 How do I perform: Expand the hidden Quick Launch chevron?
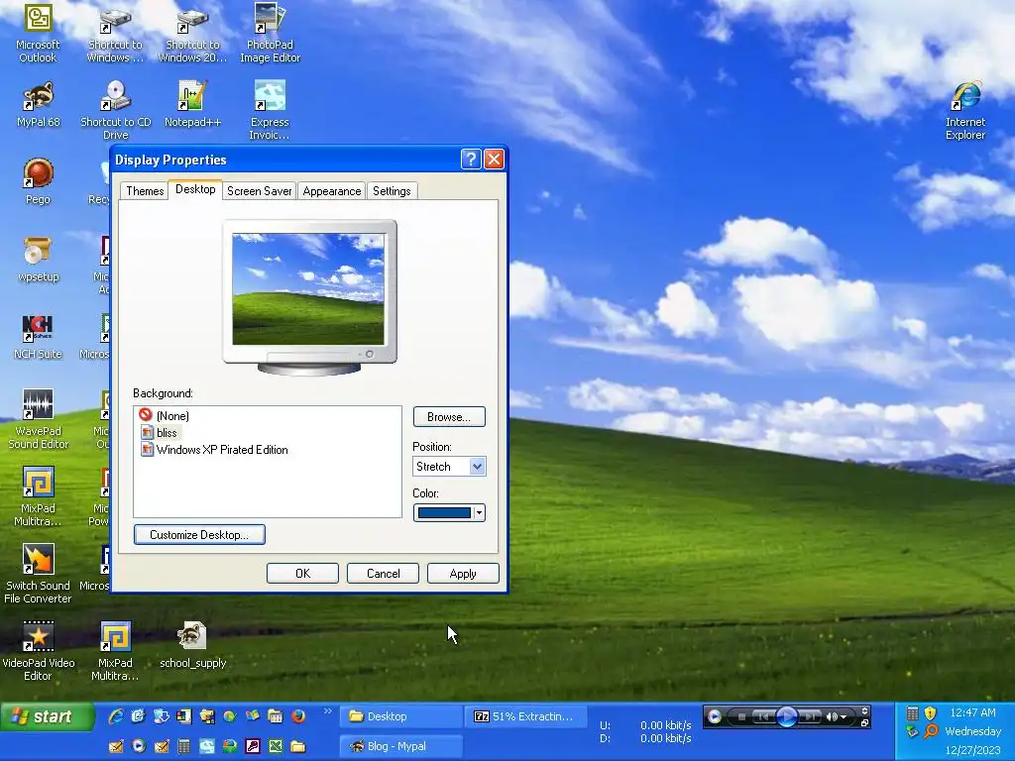[327, 710]
